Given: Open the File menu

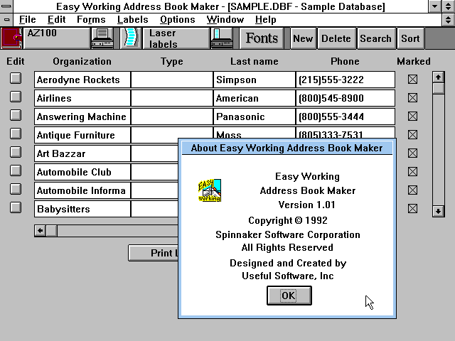Looking at the screenshot, I should (28, 20).
